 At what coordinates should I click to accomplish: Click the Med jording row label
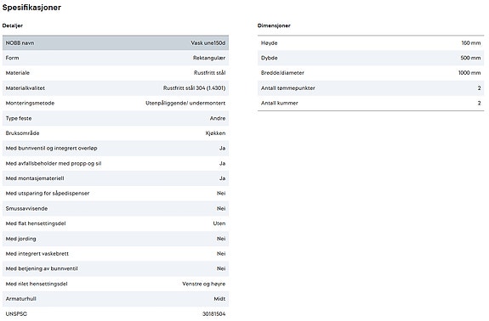pos(21,239)
